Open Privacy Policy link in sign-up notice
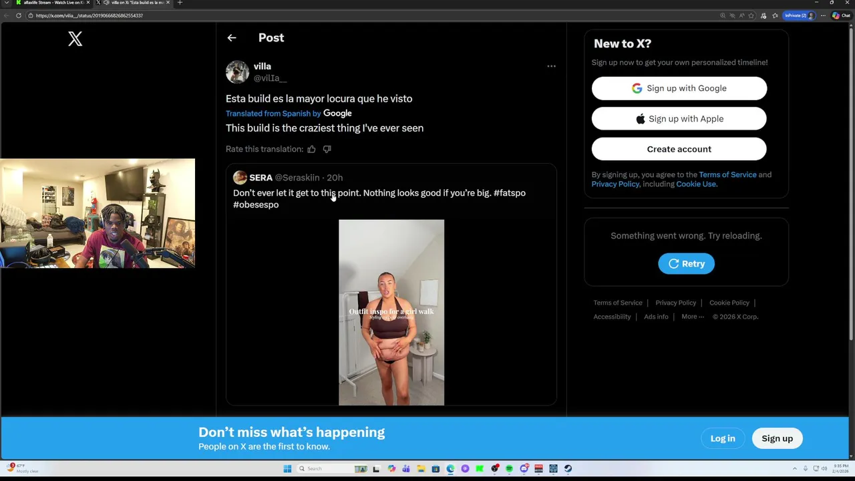Image resolution: width=855 pixels, height=481 pixels. pyautogui.click(x=615, y=184)
